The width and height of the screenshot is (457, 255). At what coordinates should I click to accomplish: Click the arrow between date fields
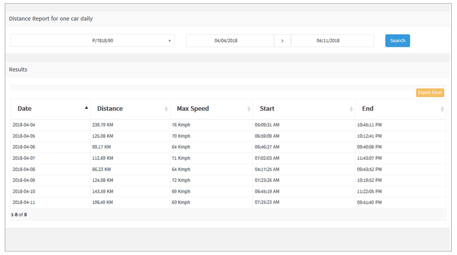(282, 41)
